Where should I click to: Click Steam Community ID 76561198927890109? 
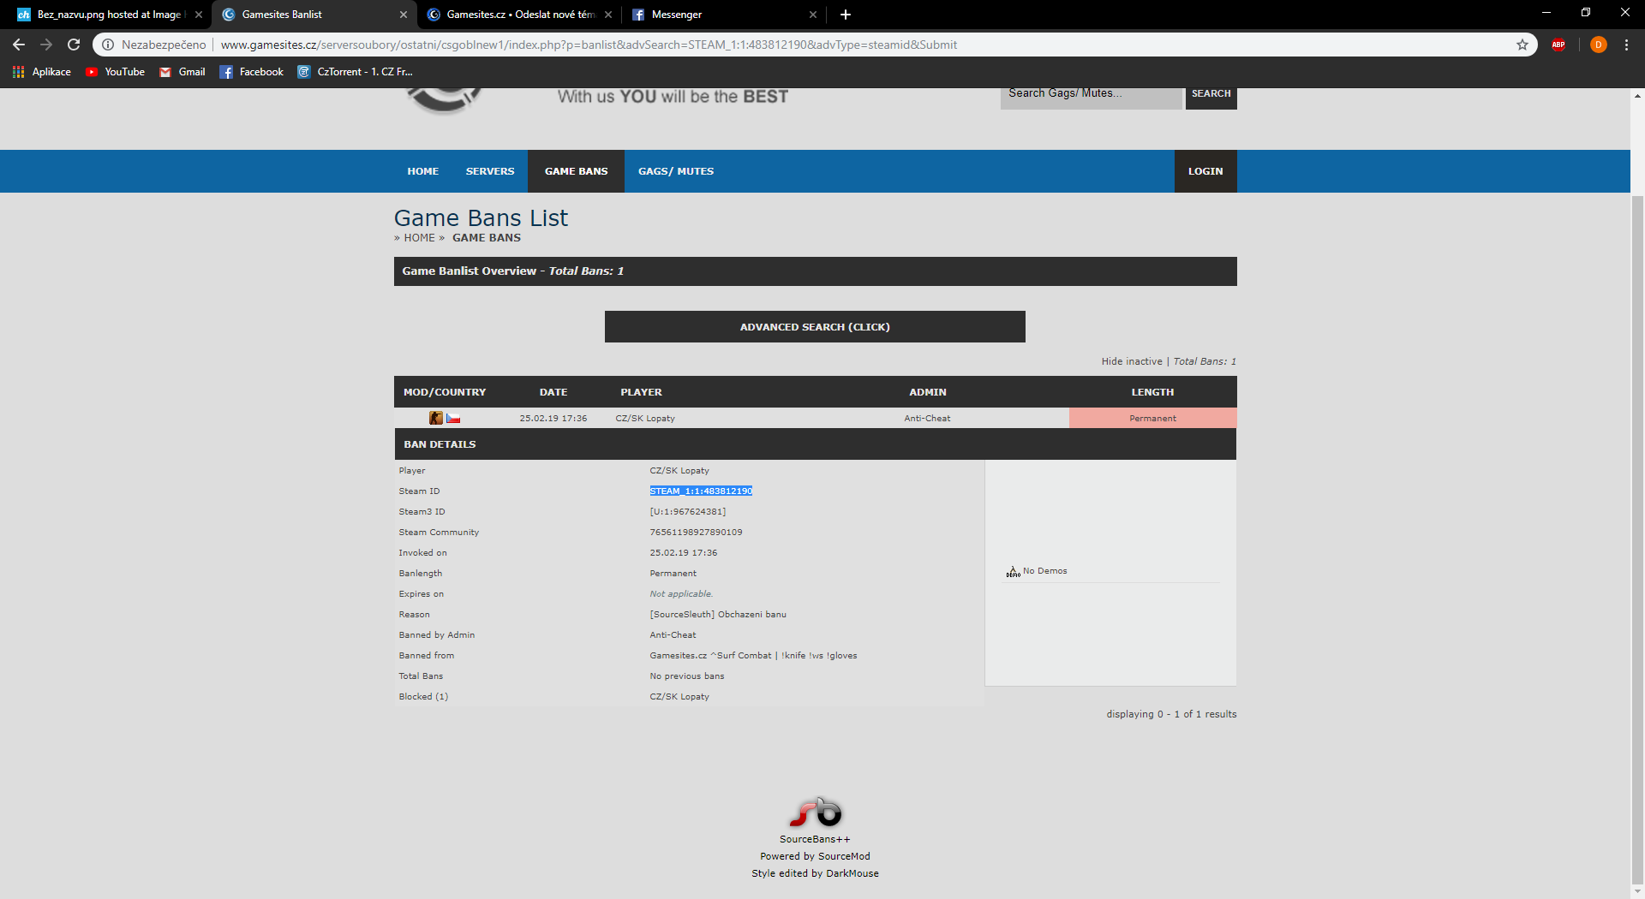click(696, 533)
